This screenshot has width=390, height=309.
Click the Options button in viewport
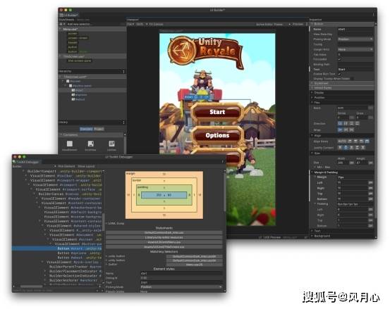pos(217,136)
